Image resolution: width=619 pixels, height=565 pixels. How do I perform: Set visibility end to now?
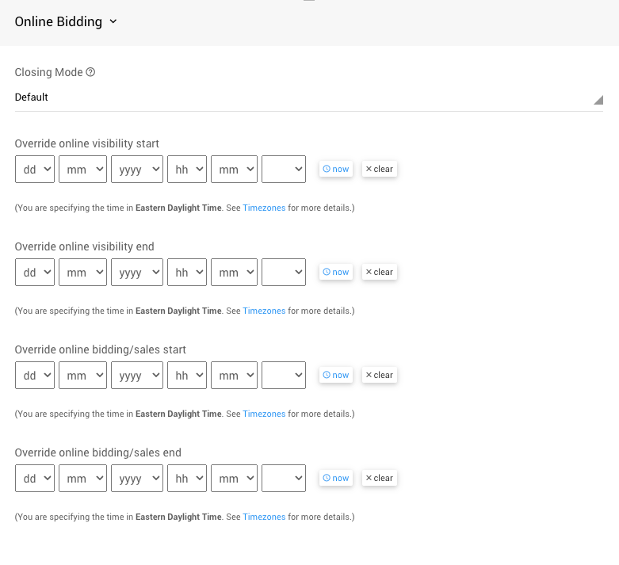click(335, 272)
